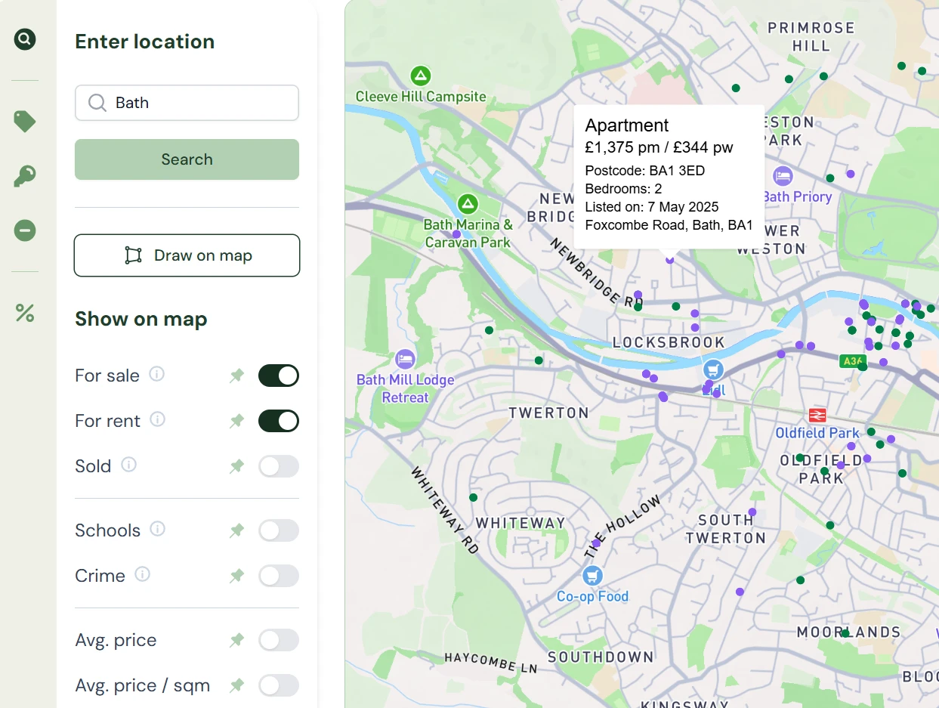939x708 pixels.
Task: Click the search magnifier sidebar icon
Action: point(25,39)
